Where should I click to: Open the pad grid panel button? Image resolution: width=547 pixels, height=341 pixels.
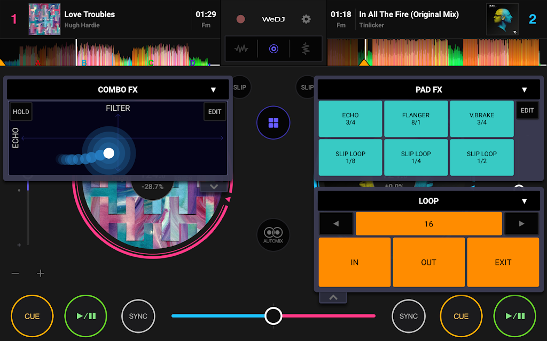pos(273,123)
